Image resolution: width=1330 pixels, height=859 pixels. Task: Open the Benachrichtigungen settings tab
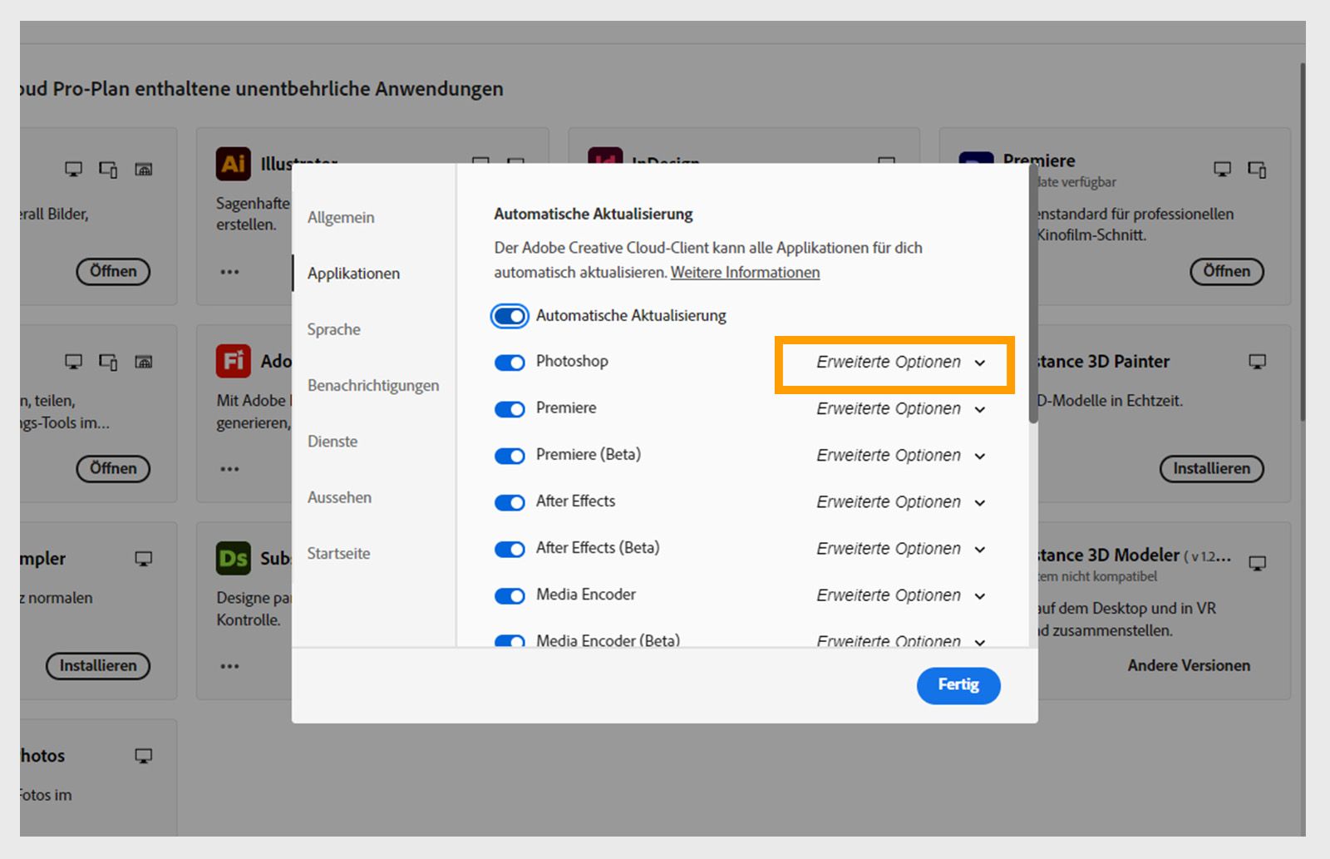click(373, 386)
